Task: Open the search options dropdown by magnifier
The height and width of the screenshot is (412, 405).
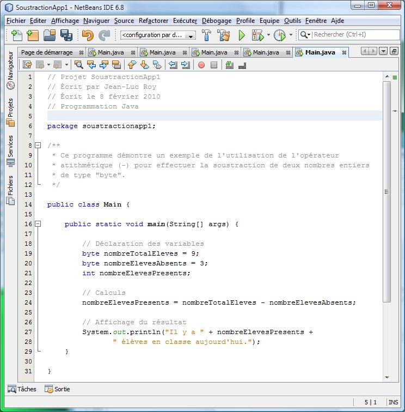Action: click(305, 35)
